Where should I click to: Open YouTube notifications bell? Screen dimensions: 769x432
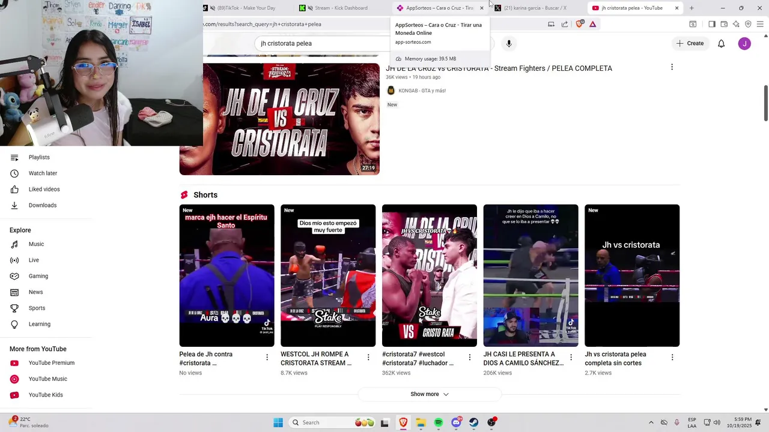point(722,43)
